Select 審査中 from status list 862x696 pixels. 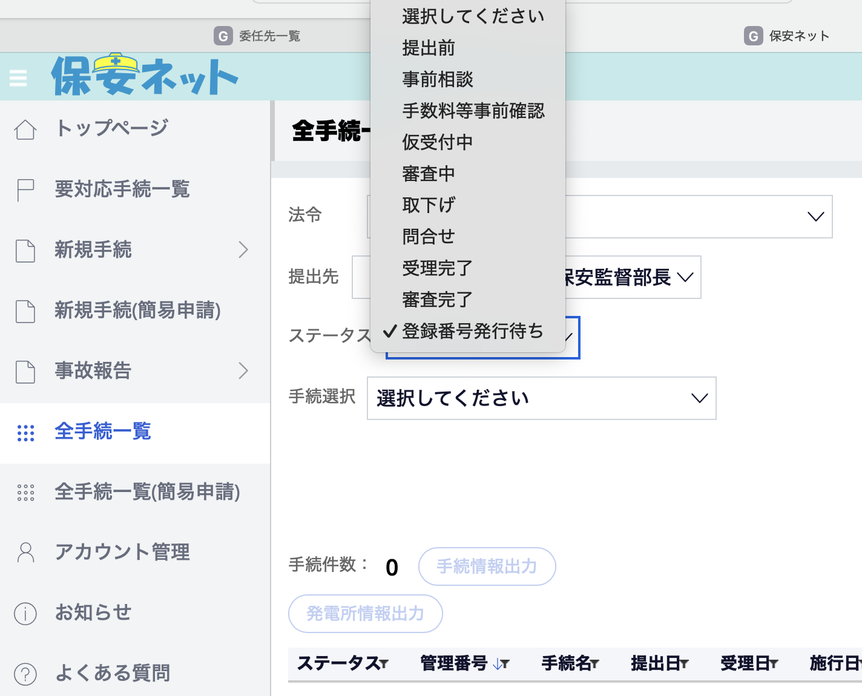[429, 174]
